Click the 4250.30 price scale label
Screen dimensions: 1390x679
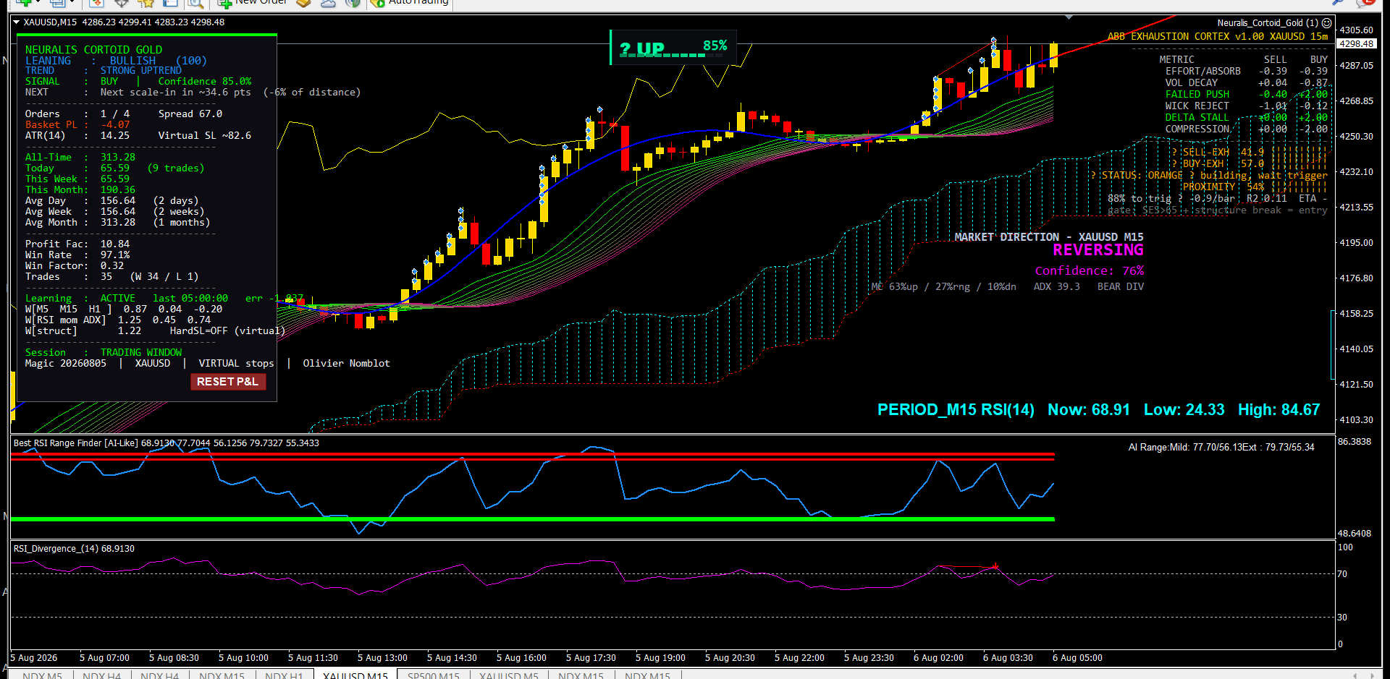pyautogui.click(x=1357, y=137)
